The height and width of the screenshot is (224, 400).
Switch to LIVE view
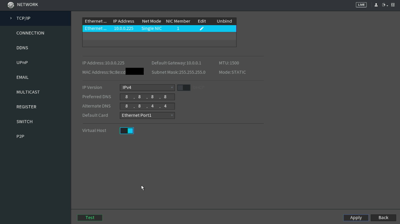(x=361, y=5)
